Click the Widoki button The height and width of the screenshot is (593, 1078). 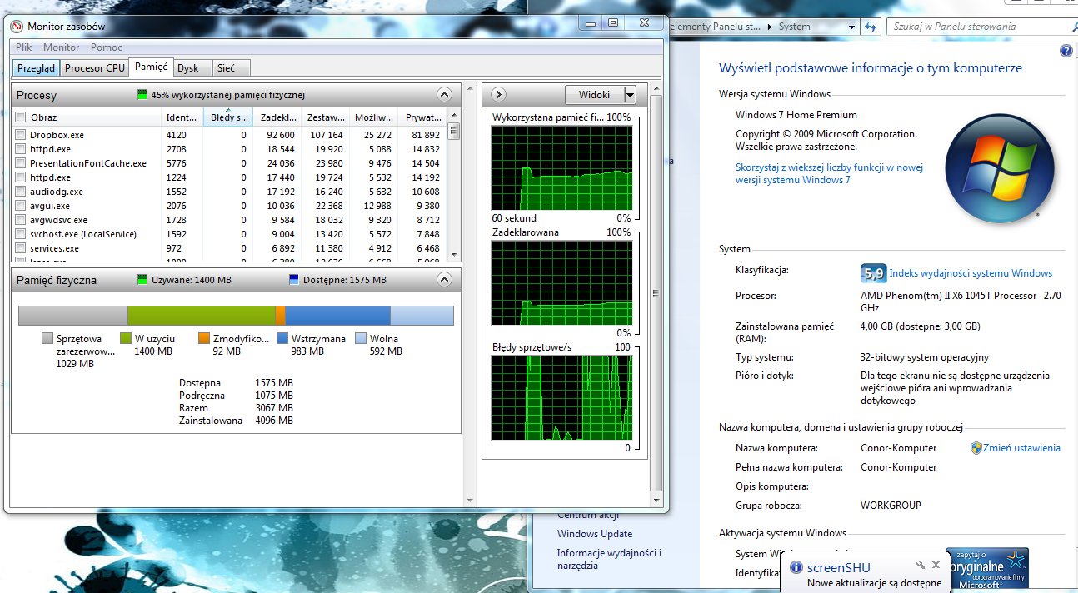tap(595, 95)
